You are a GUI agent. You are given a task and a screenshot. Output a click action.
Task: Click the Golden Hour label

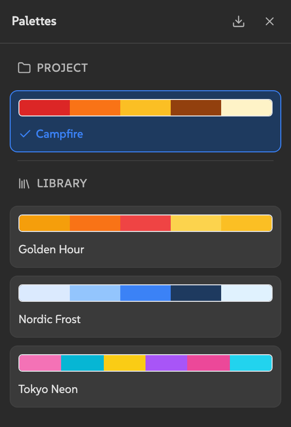52,249
